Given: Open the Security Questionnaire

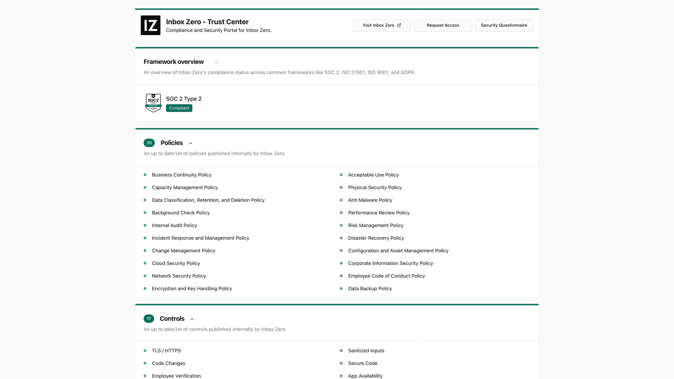Looking at the screenshot, I should tap(504, 25).
